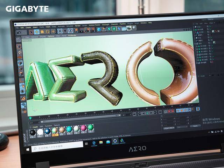Add a Light object from toolbar
This screenshot has height=168, width=224.
(x=134, y=28)
